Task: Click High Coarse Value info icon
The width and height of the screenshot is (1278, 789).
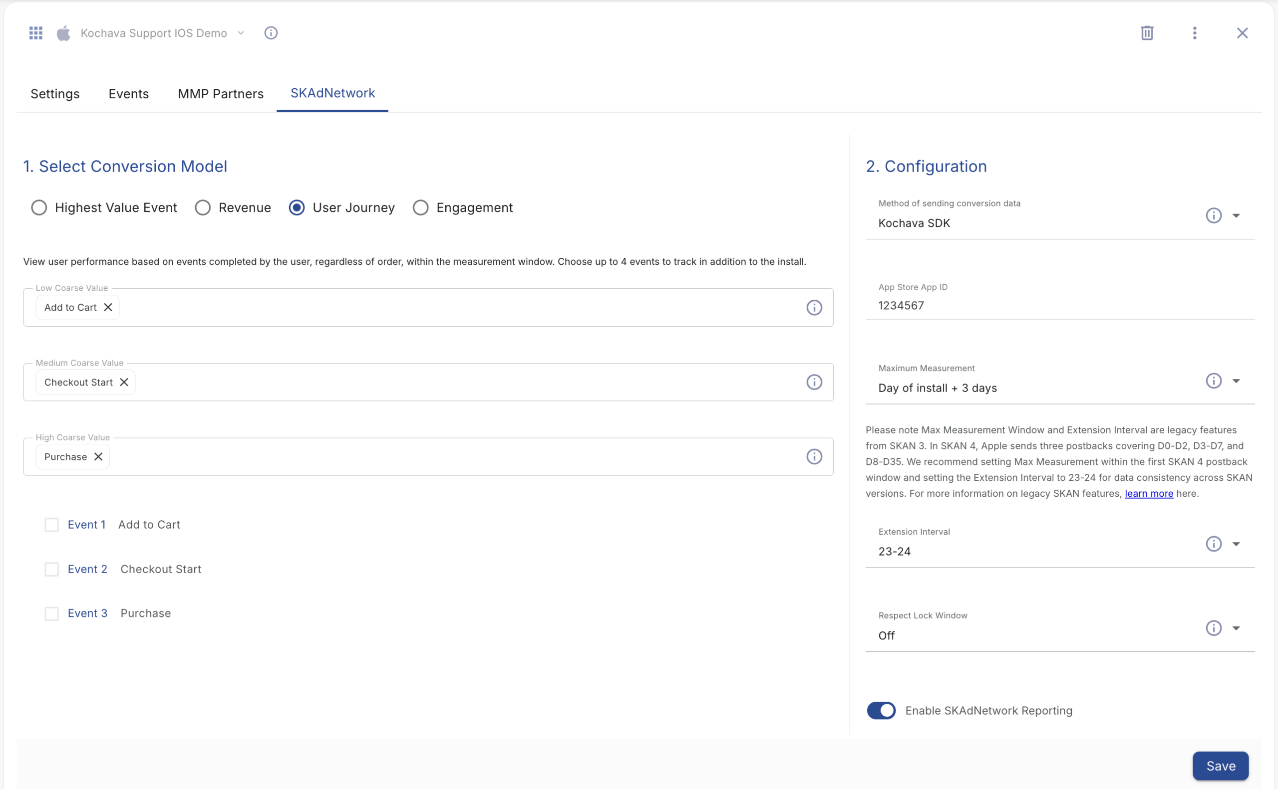Action: (x=814, y=457)
